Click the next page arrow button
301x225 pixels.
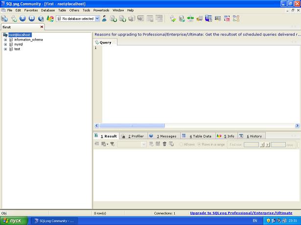[268, 144]
